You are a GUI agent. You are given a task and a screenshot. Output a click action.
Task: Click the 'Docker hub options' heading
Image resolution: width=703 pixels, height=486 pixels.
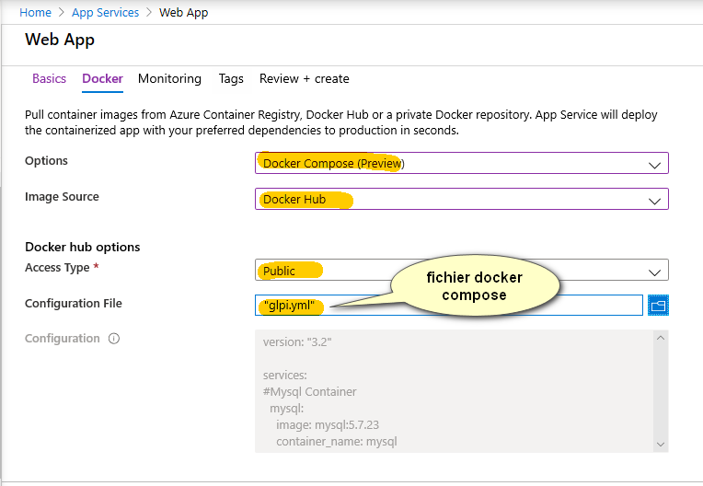pyautogui.click(x=83, y=247)
